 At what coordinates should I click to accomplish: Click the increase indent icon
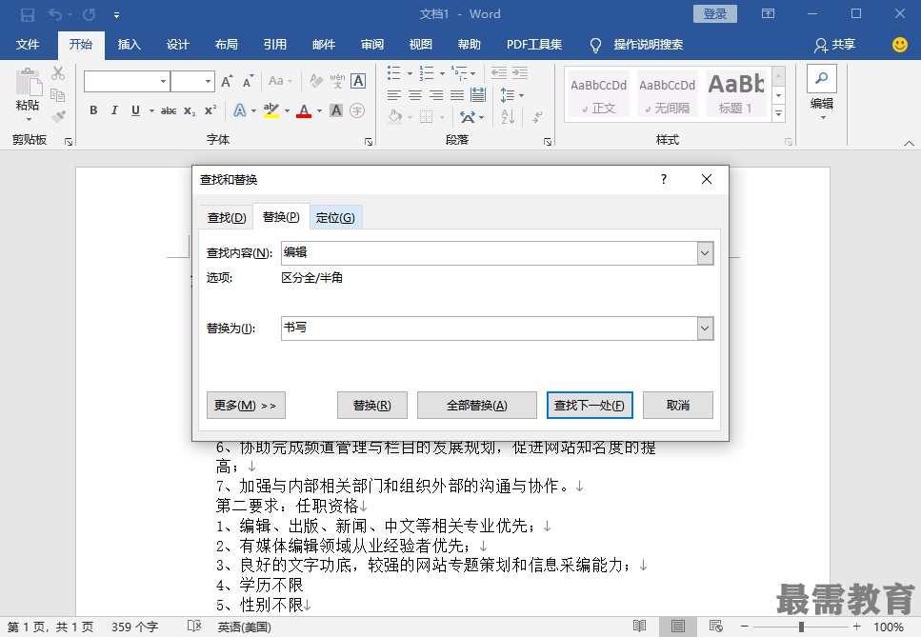[x=520, y=72]
